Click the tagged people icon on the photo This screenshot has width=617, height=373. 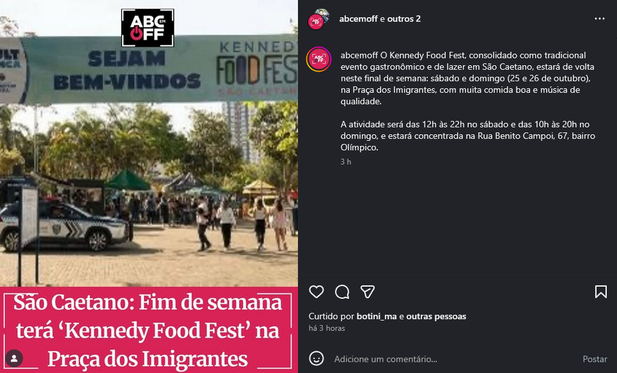tap(14, 358)
